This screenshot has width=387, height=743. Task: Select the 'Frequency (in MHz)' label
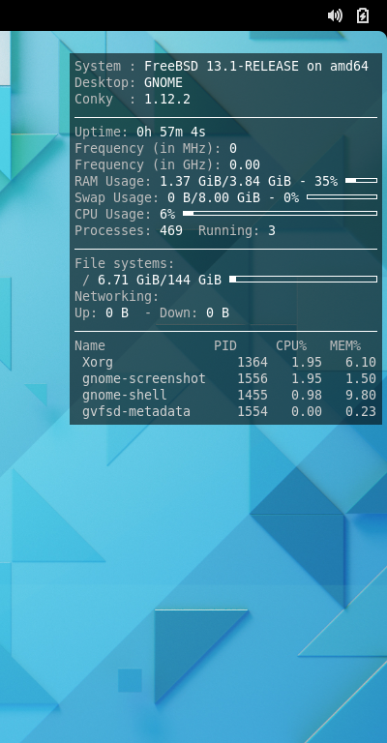(x=148, y=149)
